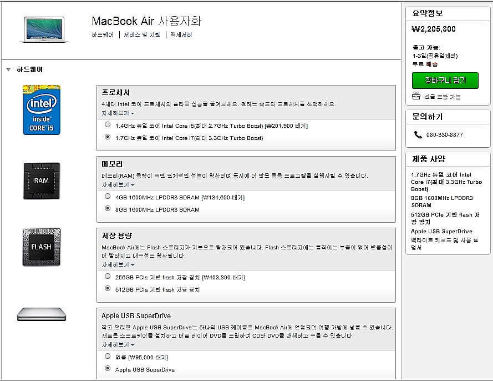This screenshot has height=381, width=493.
Task: Expand 자세히보기 under the 프로세서 section
Action: pos(118,113)
